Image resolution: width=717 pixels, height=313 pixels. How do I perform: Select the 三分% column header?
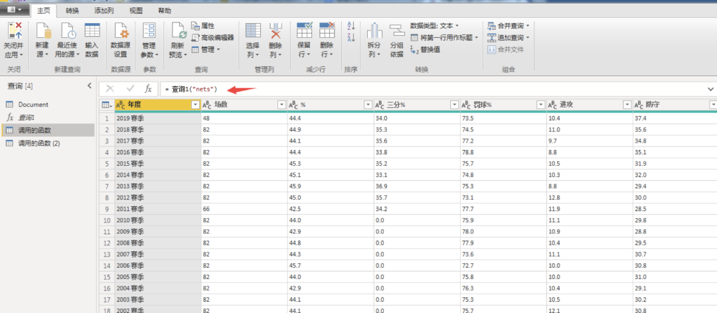pos(416,105)
